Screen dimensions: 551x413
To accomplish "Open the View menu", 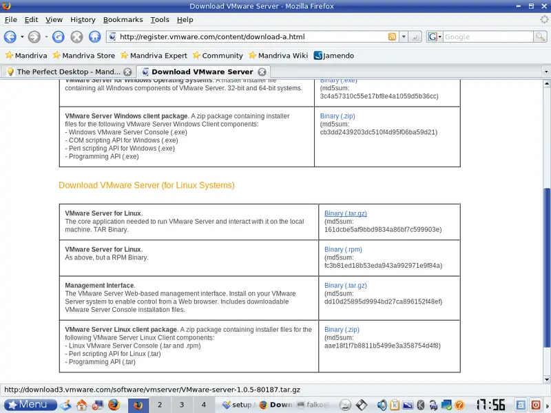I will pos(54,20).
